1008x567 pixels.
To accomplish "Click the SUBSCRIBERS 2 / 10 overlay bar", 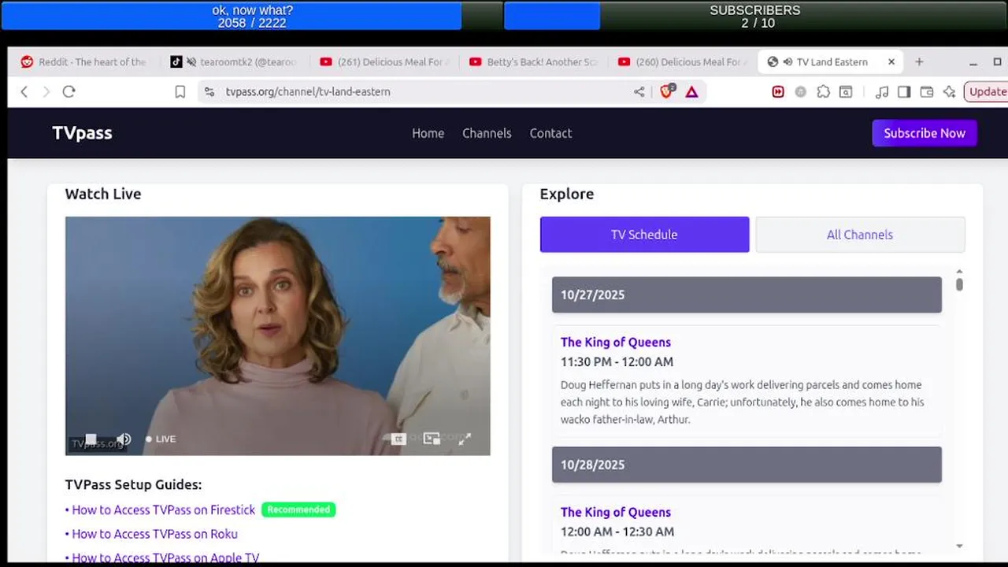I will coord(754,16).
